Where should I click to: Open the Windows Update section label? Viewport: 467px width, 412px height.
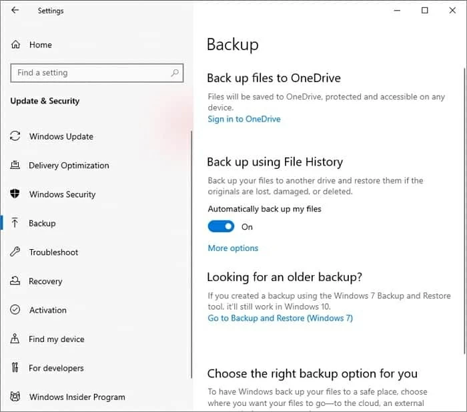(61, 137)
